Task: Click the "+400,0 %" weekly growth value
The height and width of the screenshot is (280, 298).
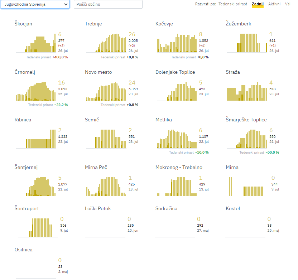Action: (60, 57)
